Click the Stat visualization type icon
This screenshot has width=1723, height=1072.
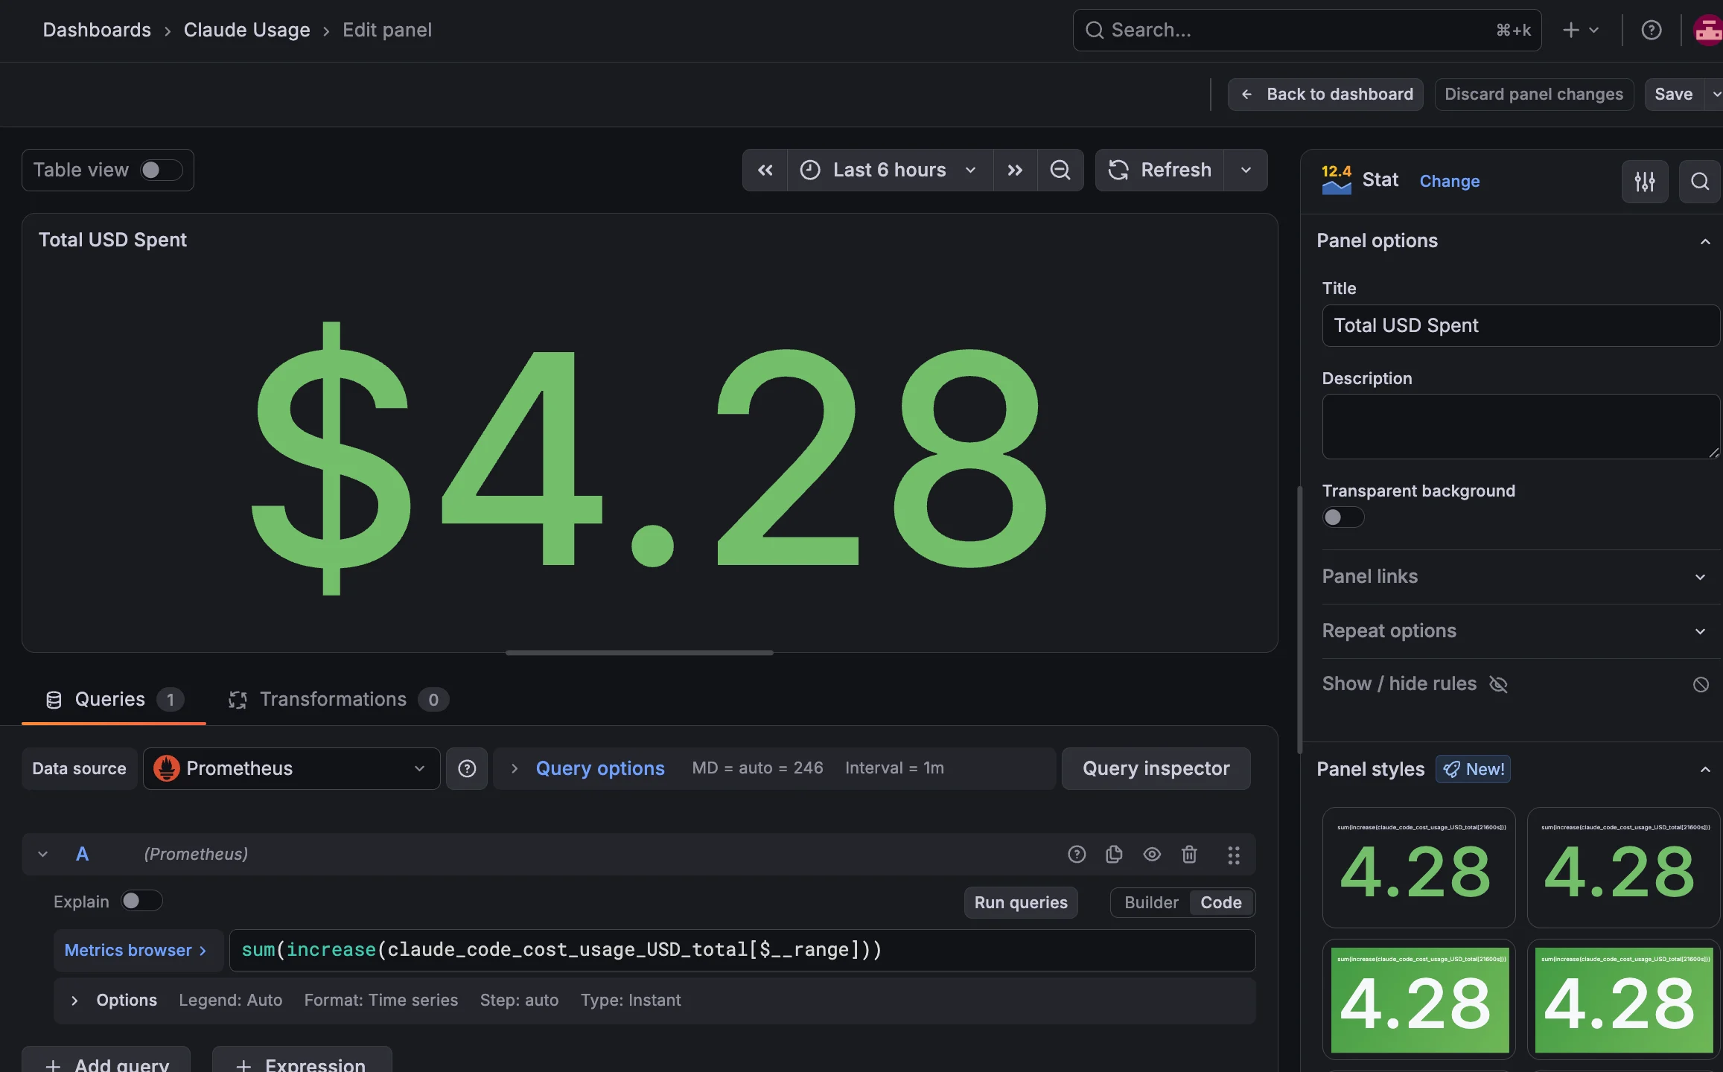pyautogui.click(x=1337, y=180)
